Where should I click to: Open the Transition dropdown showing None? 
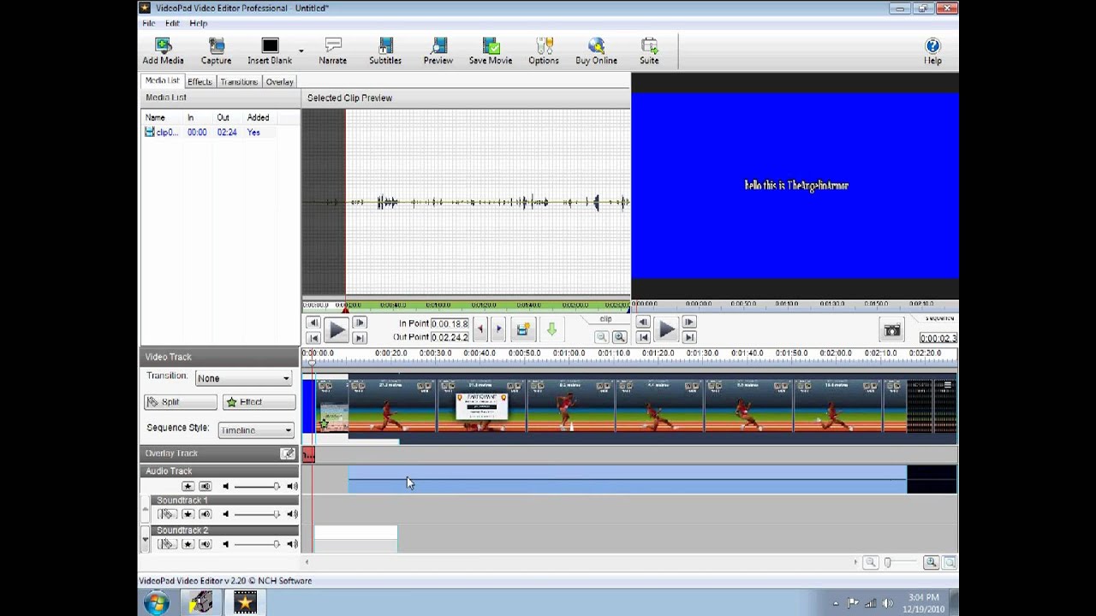click(x=243, y=378)
